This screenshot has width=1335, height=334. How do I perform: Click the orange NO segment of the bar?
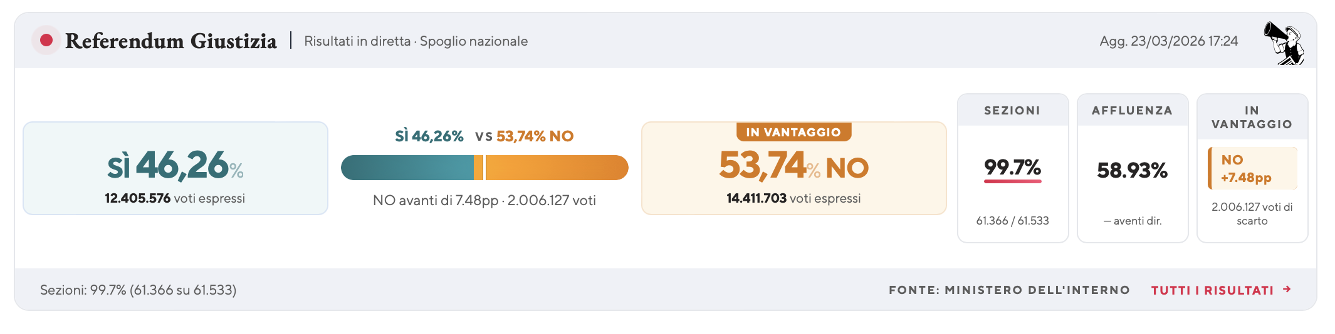click(x=557, y=168)
